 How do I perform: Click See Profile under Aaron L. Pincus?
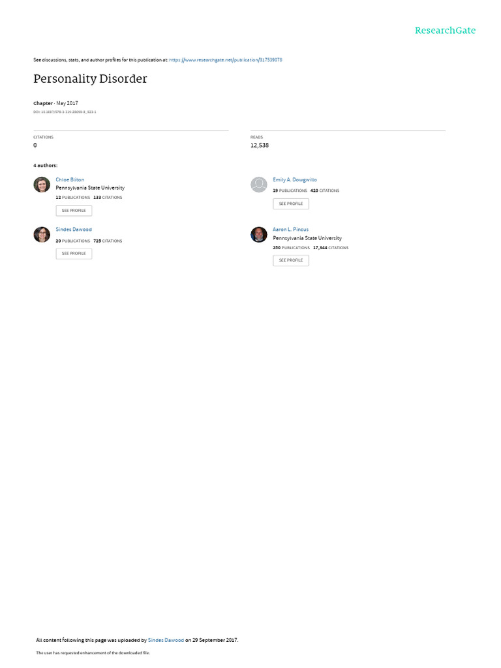point(291,260)
